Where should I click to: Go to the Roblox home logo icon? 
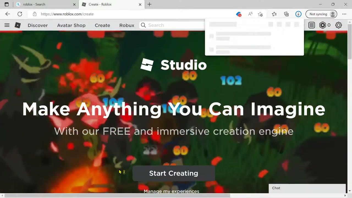point(18,25)
